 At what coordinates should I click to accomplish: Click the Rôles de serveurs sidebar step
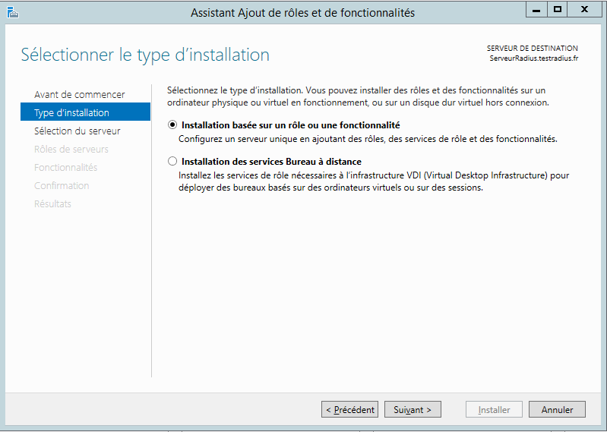[71, 149]
